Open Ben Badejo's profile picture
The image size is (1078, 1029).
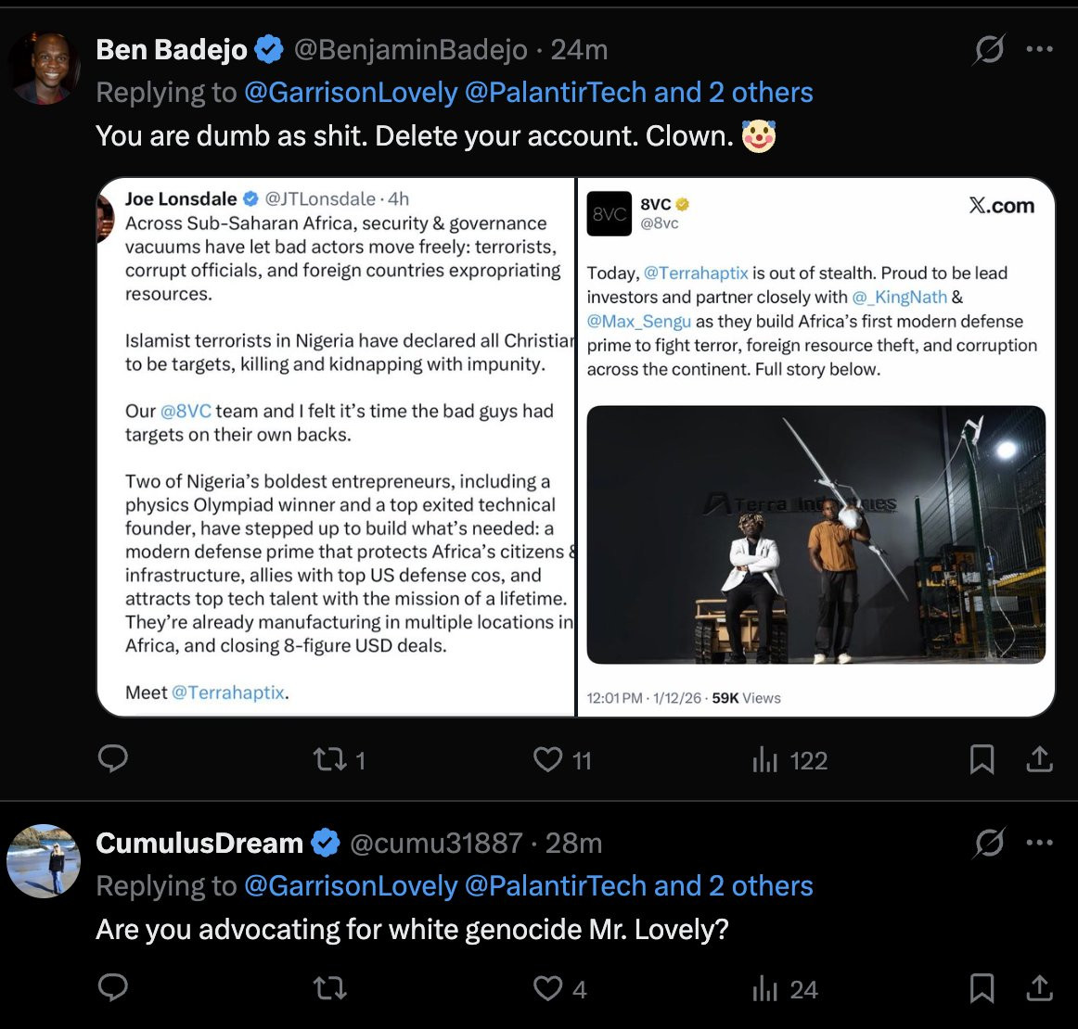44,69
